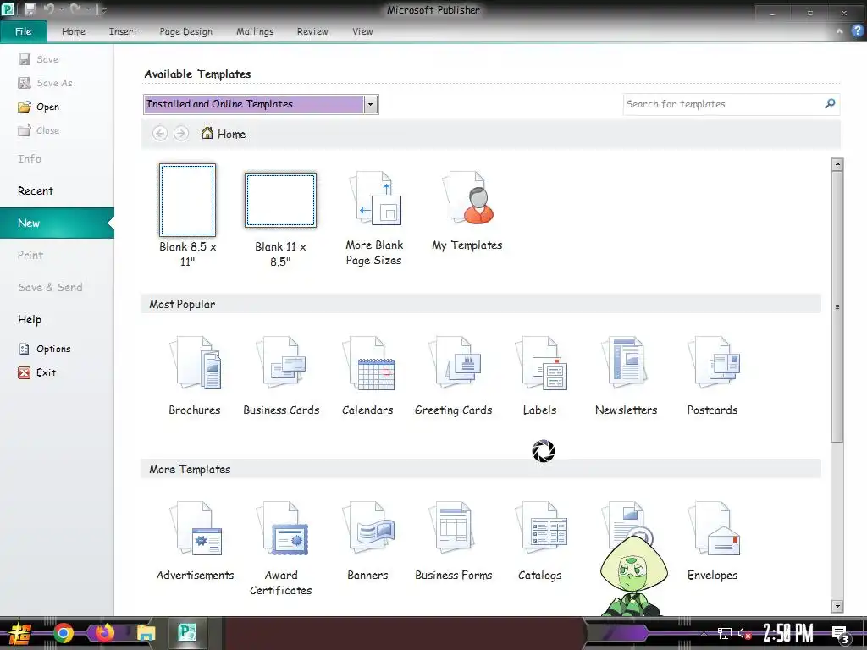Image resolution: width=867 pixels, height=650 pixels.
Task: Open the Postcards template category
Action: (712, 376)
